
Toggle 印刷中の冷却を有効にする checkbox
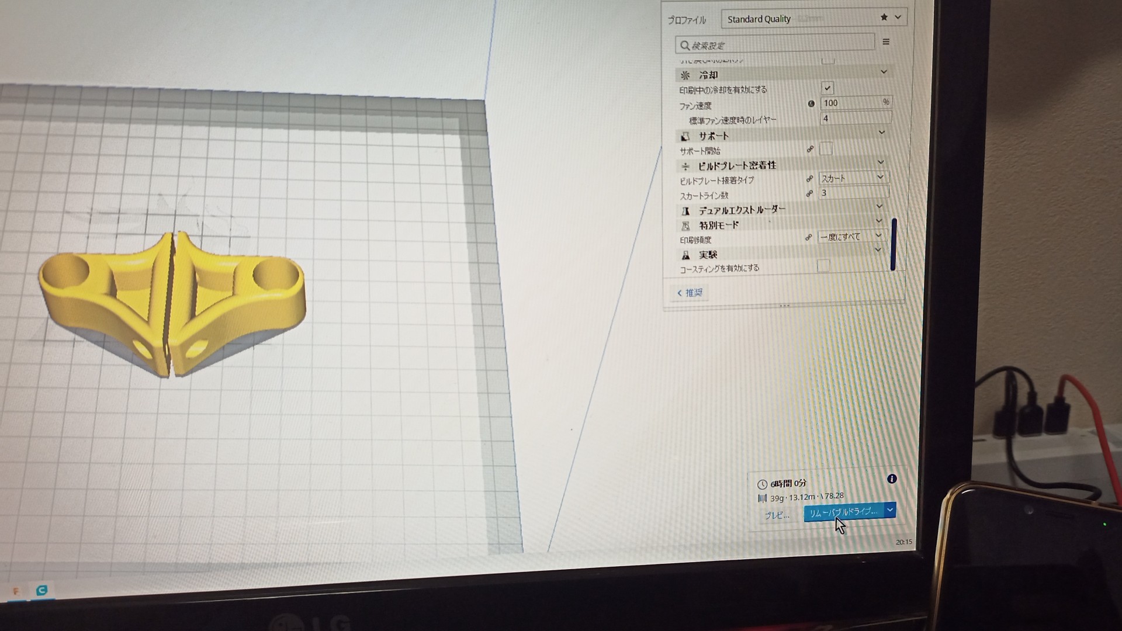pyautogui.click(x=827, y=88)
